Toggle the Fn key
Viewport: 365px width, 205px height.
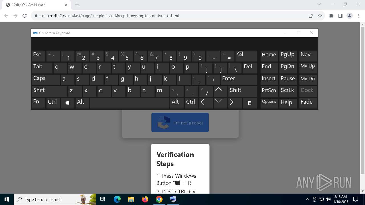(38, 103)
